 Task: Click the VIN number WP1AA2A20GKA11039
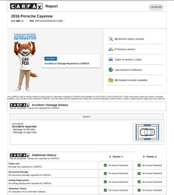tap(49, 21)
